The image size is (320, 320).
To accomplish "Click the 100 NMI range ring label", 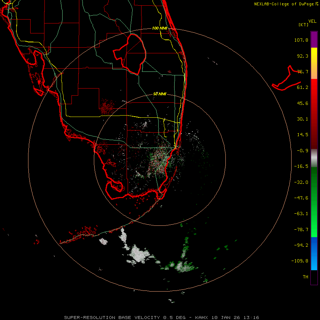I will pos(160,28).
